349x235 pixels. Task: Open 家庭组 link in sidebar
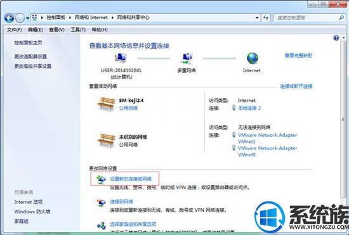[x=21, y=221]
